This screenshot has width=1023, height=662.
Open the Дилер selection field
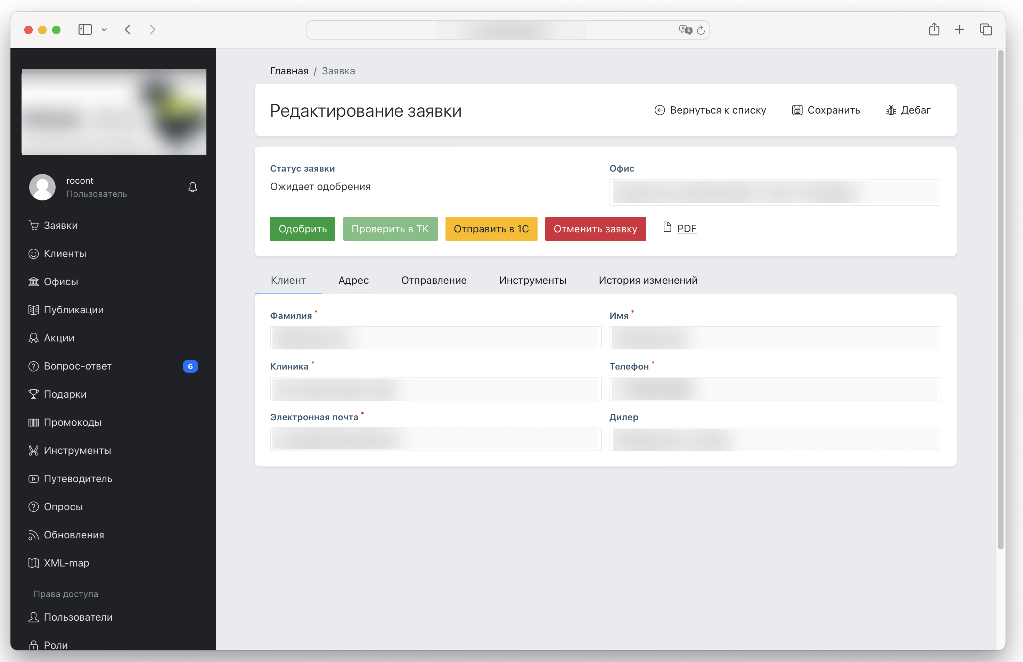[775, 439]
